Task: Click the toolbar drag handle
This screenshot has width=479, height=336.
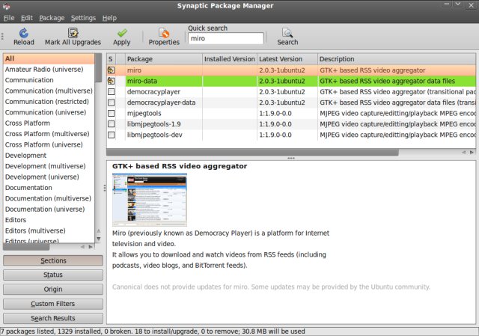Action: point(4,36)
